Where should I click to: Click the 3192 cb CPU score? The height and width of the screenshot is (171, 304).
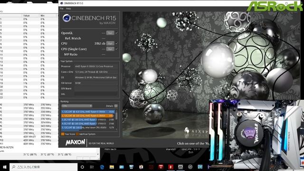click(x=100, y=43)
